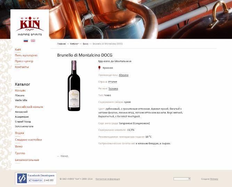Open the Пресс-центр menu item

click(24, 61)
